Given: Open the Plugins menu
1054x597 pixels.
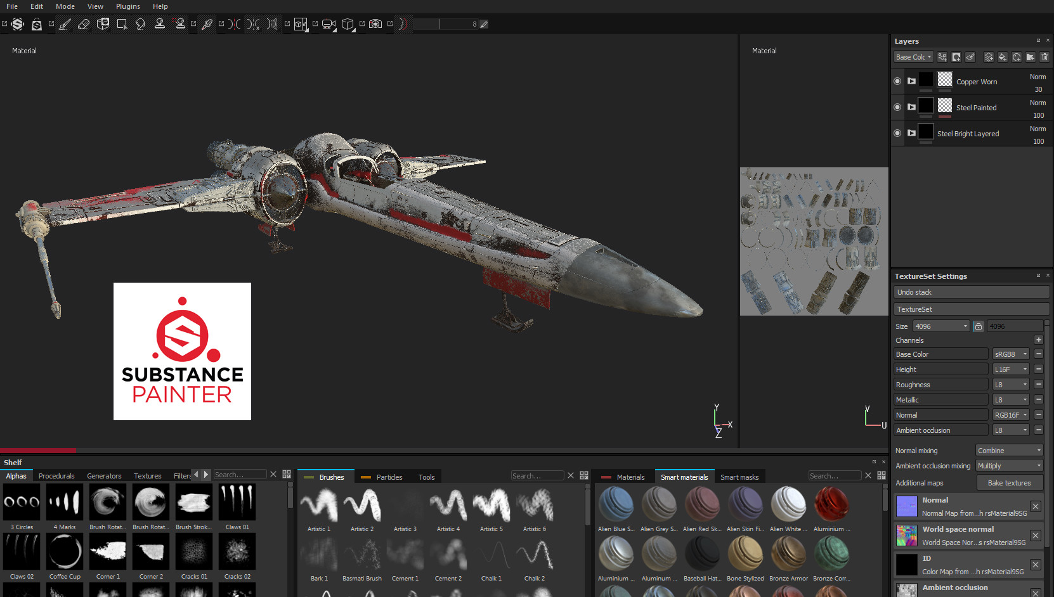Looking at the screenshot, I should [x=127, y=6].
